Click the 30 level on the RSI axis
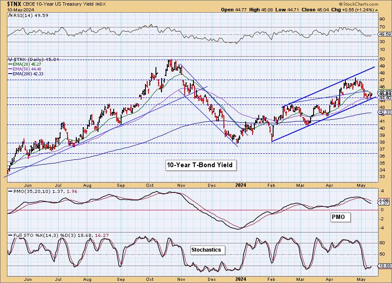The width and height of the screenshot is (392, 283). pyautogui.click(x=382, y=41)
